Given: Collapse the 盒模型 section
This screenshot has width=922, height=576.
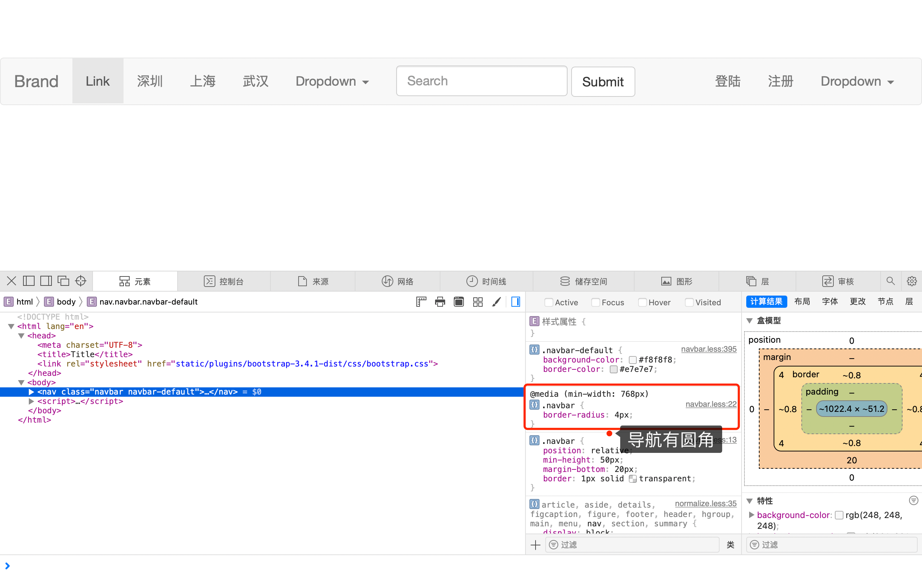Looking at the screenshot, I should tap(750, 321).
